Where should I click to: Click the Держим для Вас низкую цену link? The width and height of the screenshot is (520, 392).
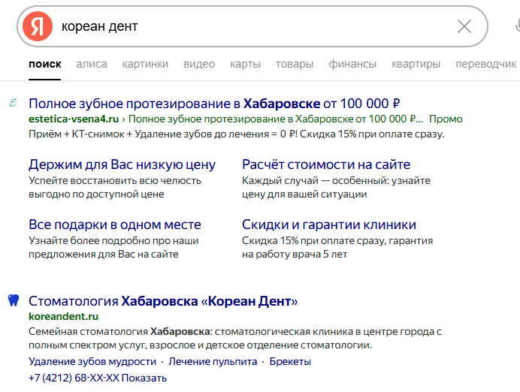[122, 164]
